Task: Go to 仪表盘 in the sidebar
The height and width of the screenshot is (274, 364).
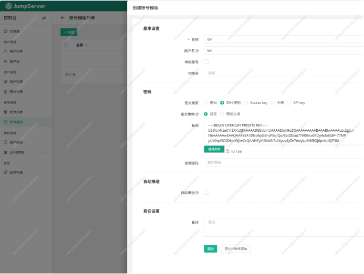Action: click(x=15, y=31)
